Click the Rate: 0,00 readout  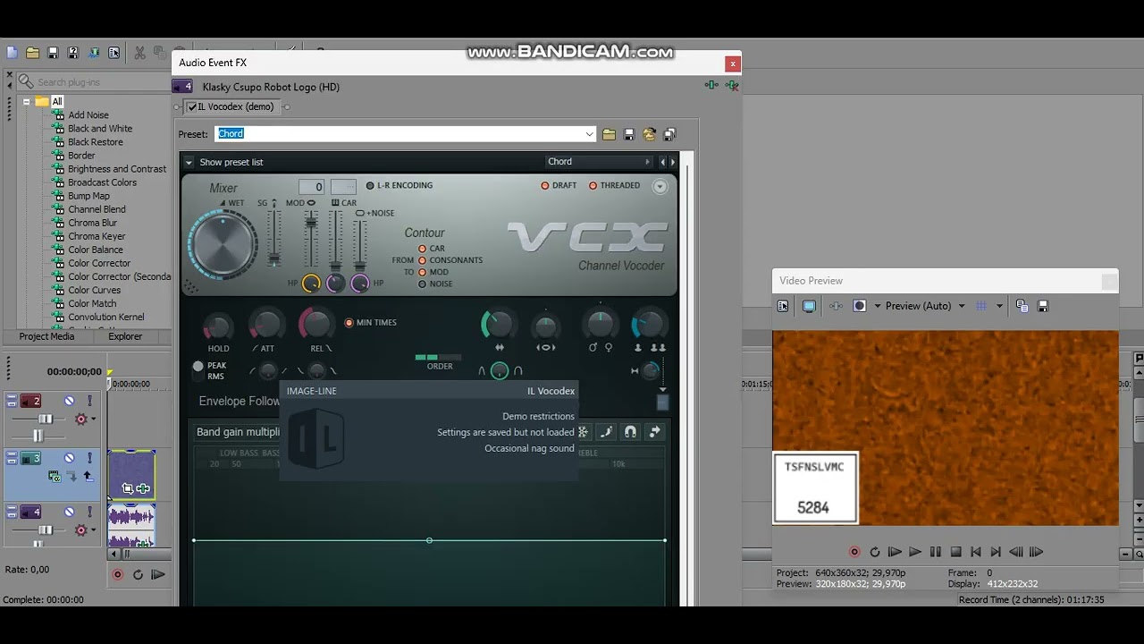point(27,570)
